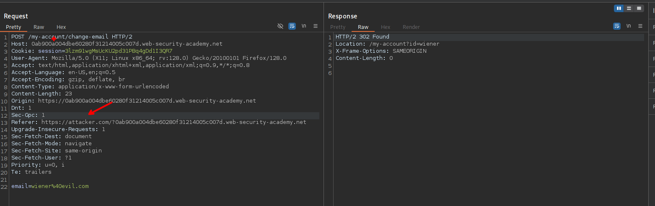Open the Response Hex tab
655x206 pixels.
click(x=386, y=27)
